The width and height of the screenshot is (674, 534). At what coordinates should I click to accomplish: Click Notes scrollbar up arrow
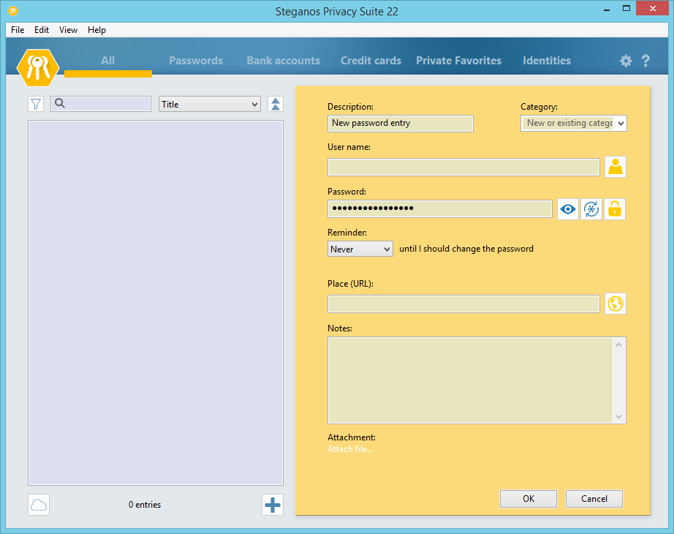coord(619,345)
